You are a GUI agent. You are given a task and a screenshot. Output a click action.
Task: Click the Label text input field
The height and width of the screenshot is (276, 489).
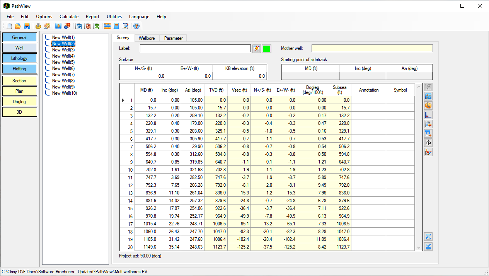coord(195,48)
